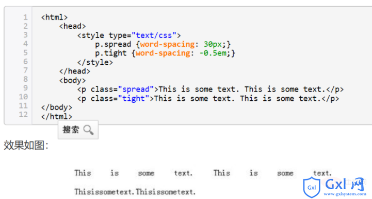Image resolution: width=372 pixels, height=199 pixels.
Task: Click the </style> closing tag
Action: pos(95,62)
